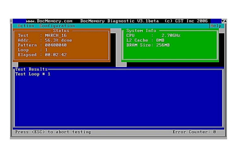Click the Loop value 1 in Status
Viewport: 237px width, 158px height.
[46, 50]
